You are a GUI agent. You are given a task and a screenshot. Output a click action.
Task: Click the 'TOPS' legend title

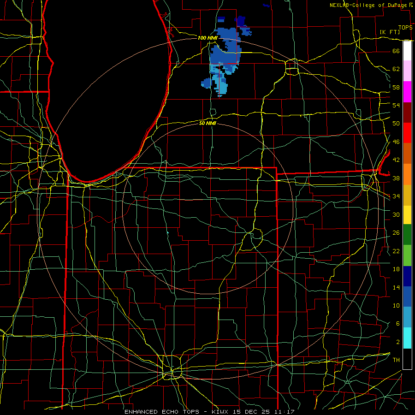tap(405, 28)
